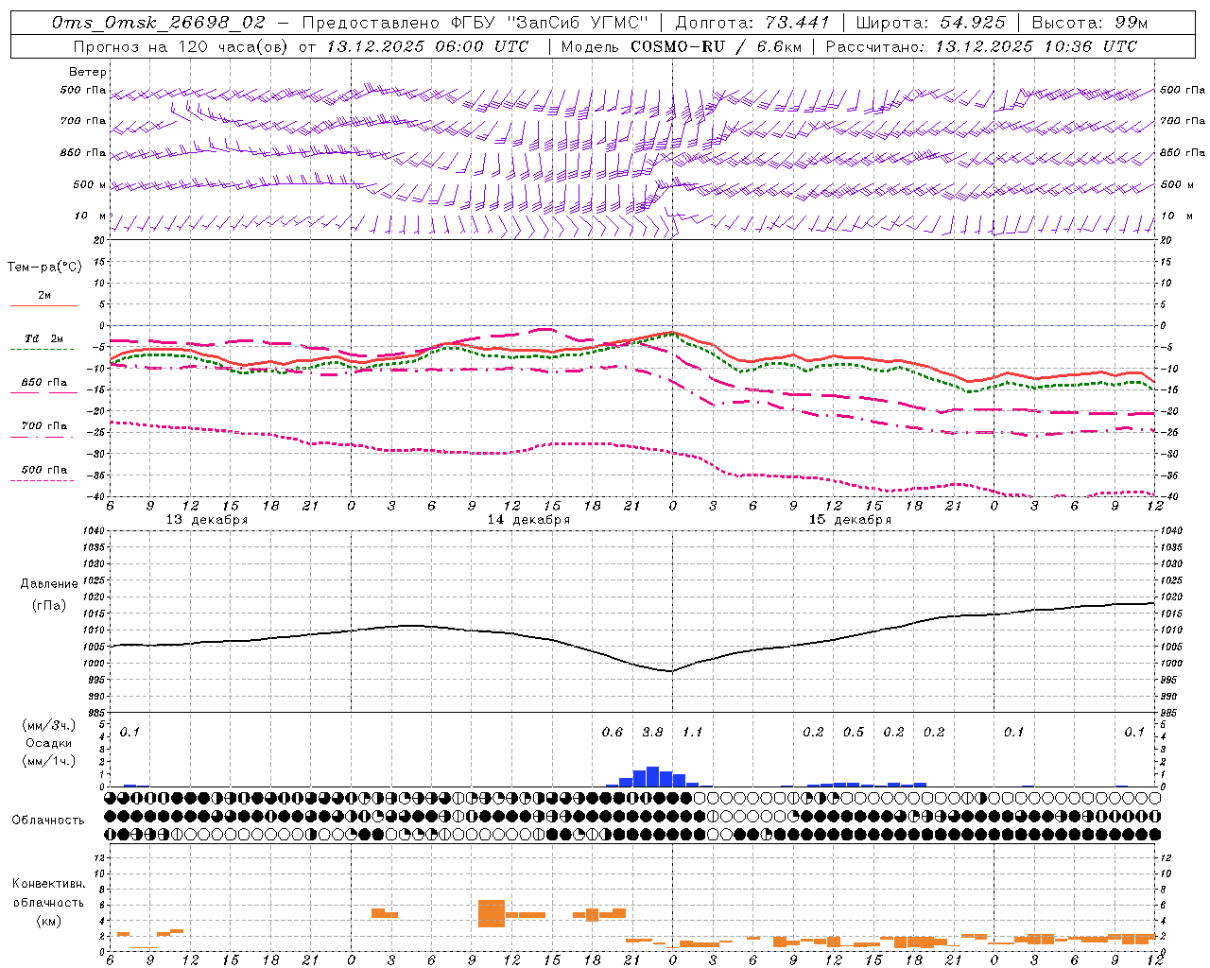Screen dimensions: 1210x968
Task: Click the (гПа) pressure unit label
Action: (49, 605)
